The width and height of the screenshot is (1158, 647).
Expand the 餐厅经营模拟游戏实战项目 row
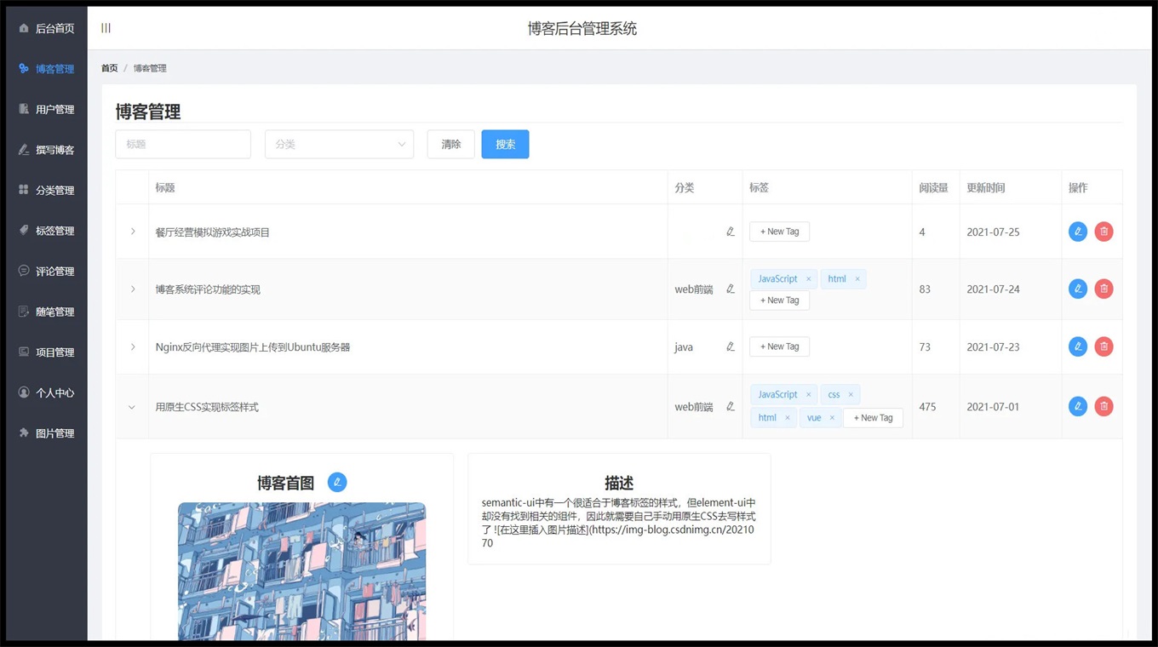tap(133, 232)
